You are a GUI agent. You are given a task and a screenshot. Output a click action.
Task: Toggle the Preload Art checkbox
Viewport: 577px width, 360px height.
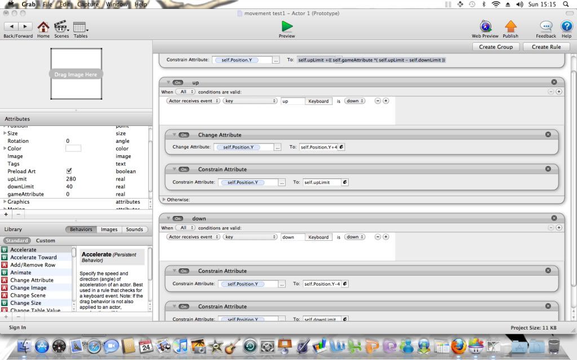[69, 171]
